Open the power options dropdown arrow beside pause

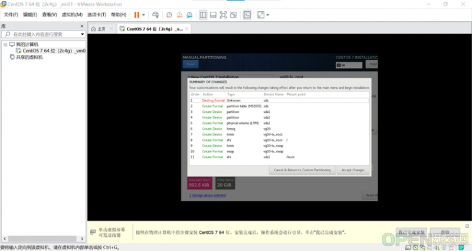tap(143, 15)
